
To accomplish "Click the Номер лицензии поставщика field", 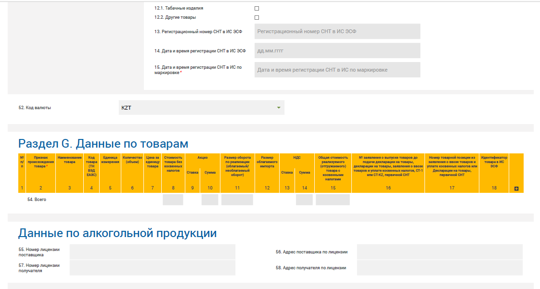I will click(x=152, y=252).
